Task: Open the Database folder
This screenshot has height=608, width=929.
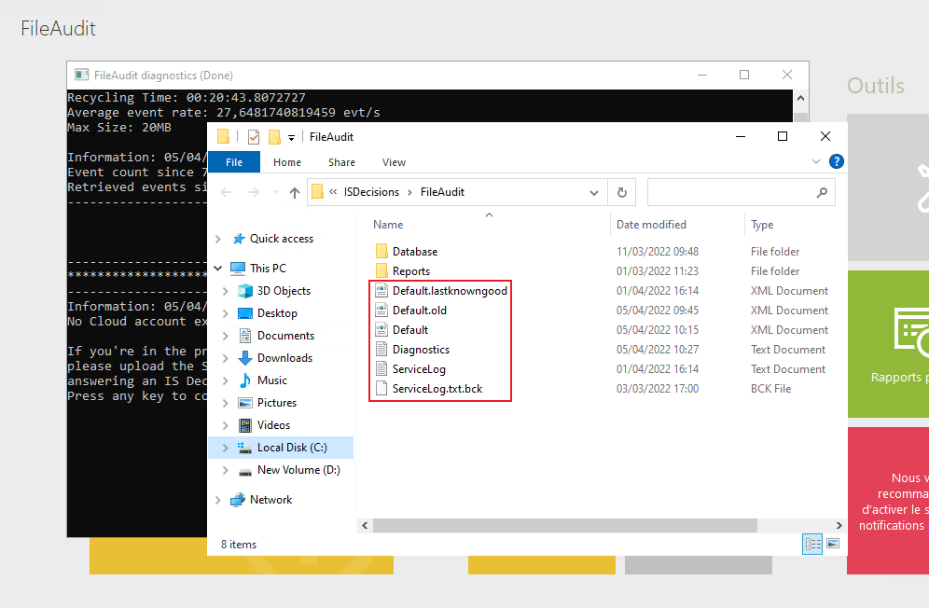Action: coord(414,252)
